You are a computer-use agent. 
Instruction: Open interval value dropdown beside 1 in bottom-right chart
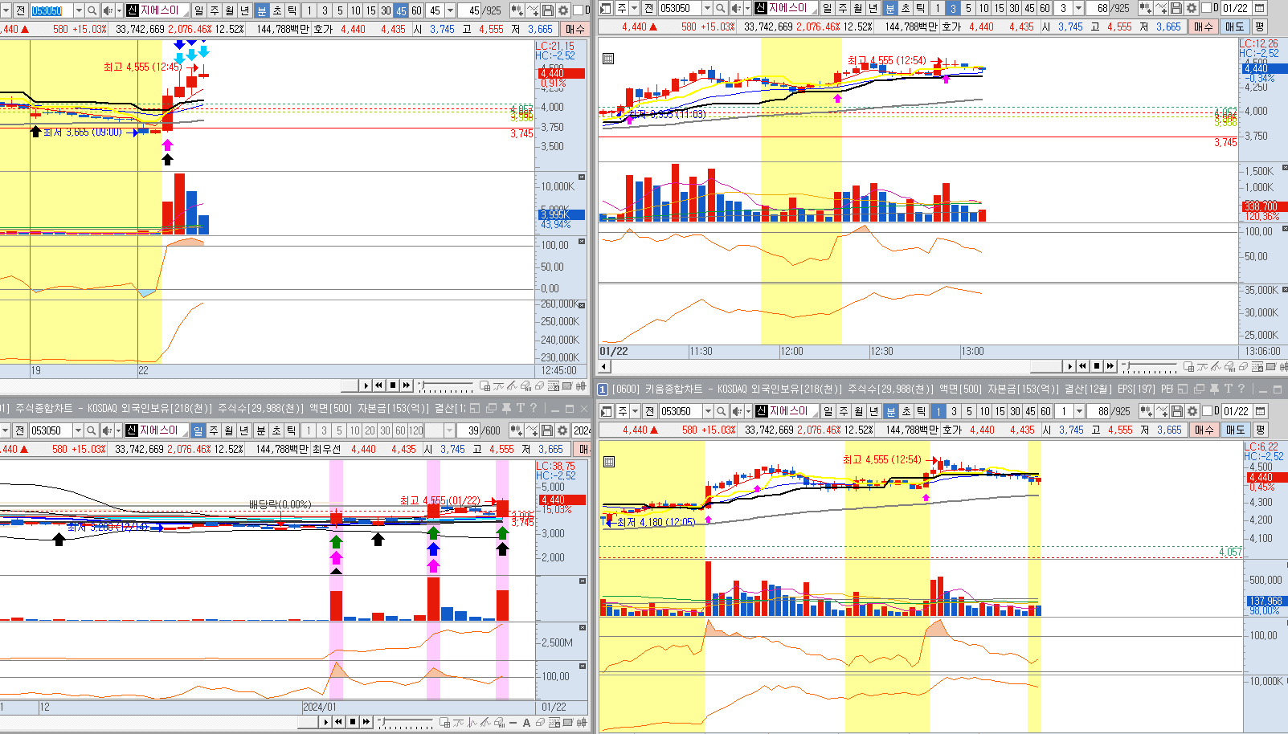pos(1079,411)
